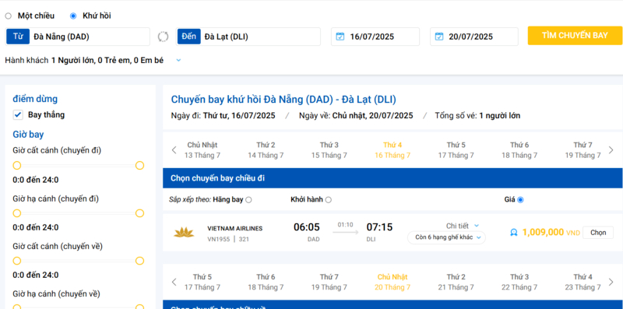Go to previous week in outbound date strip
The height and width of the screenshot is (309, 623).
174,150
